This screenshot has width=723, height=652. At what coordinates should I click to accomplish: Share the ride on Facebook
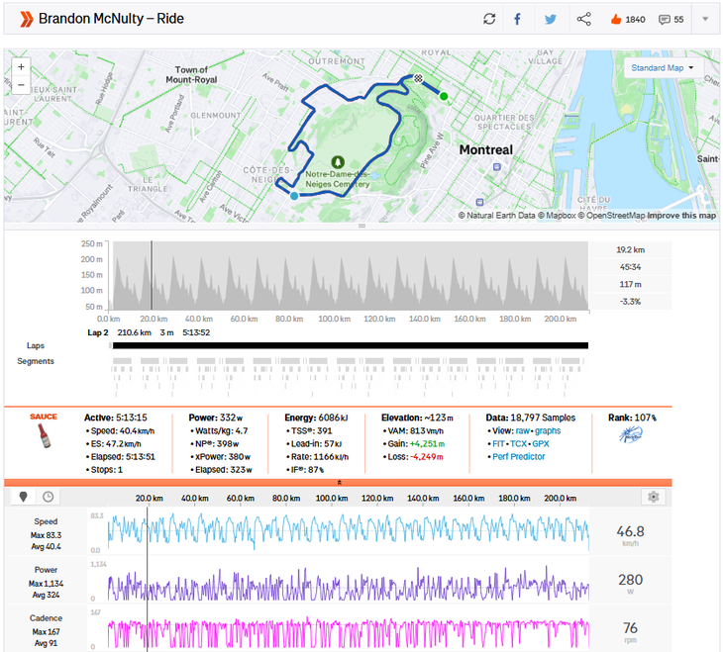click(x=517, y=19)
